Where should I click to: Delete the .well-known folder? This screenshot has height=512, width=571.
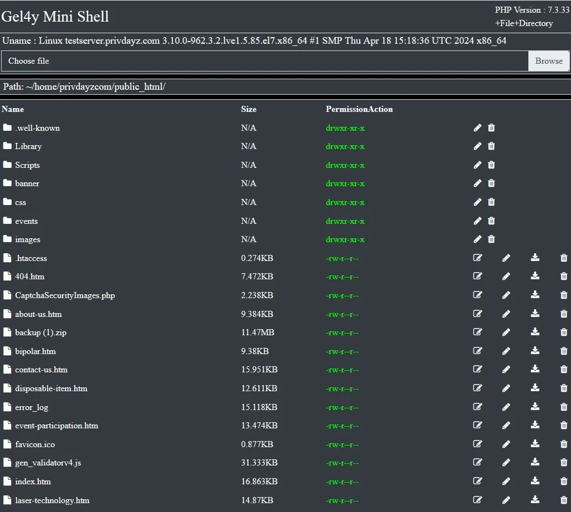491,127
